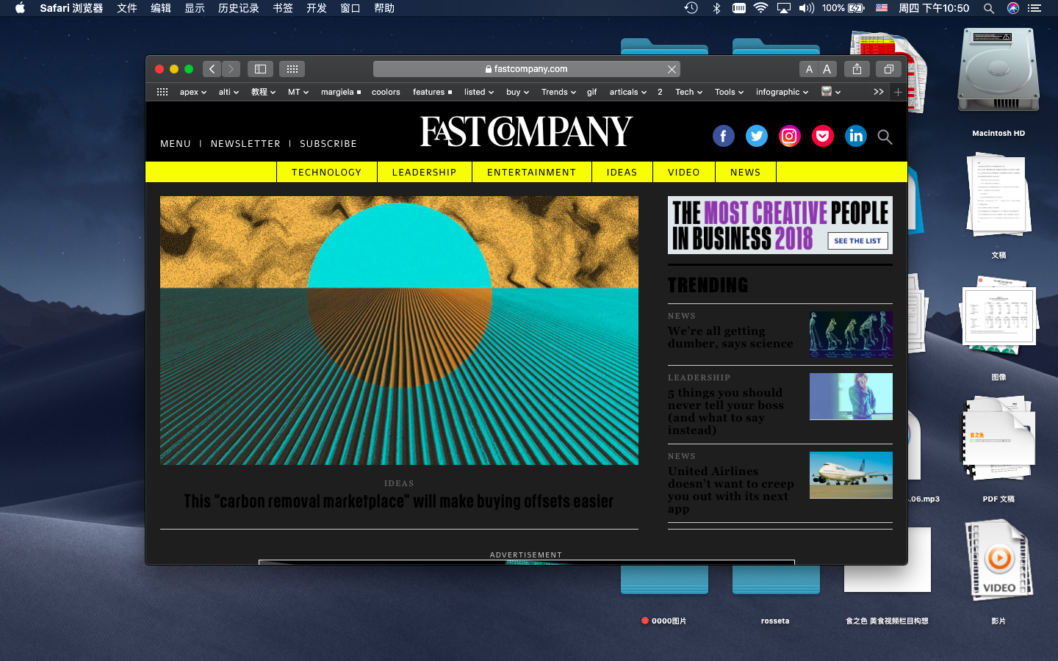Expand the apex bookmarks folder
The height and width of the screenshot is (661, 1058).
(x=193, y=92)
